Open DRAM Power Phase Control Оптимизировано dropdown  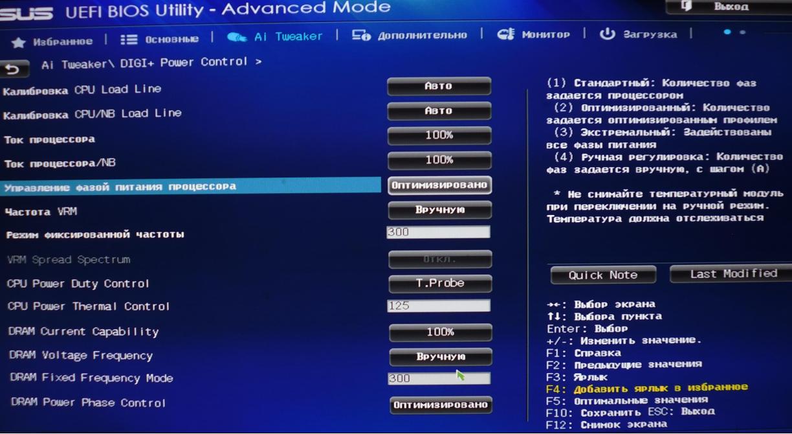pyautogui.click(x=441, y=405)
